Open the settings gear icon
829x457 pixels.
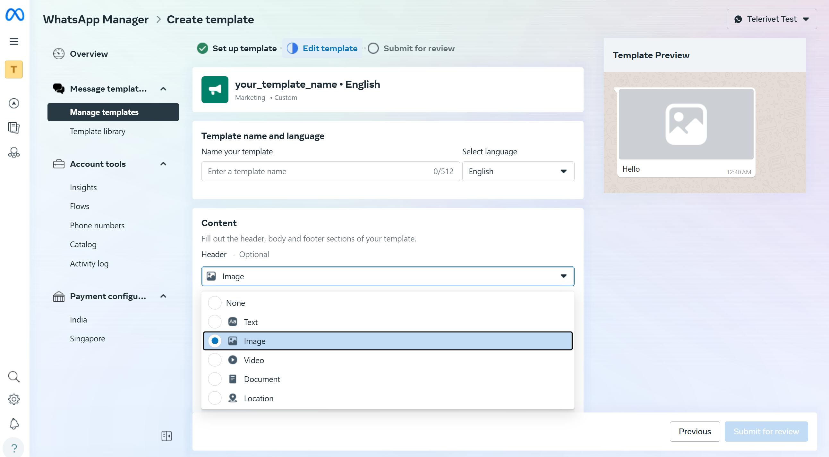pos(14,399)
